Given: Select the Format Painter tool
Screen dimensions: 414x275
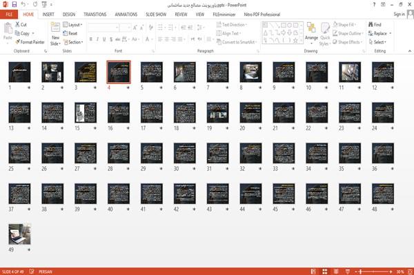Looking at the screenshot, I should tap(30, 42).
